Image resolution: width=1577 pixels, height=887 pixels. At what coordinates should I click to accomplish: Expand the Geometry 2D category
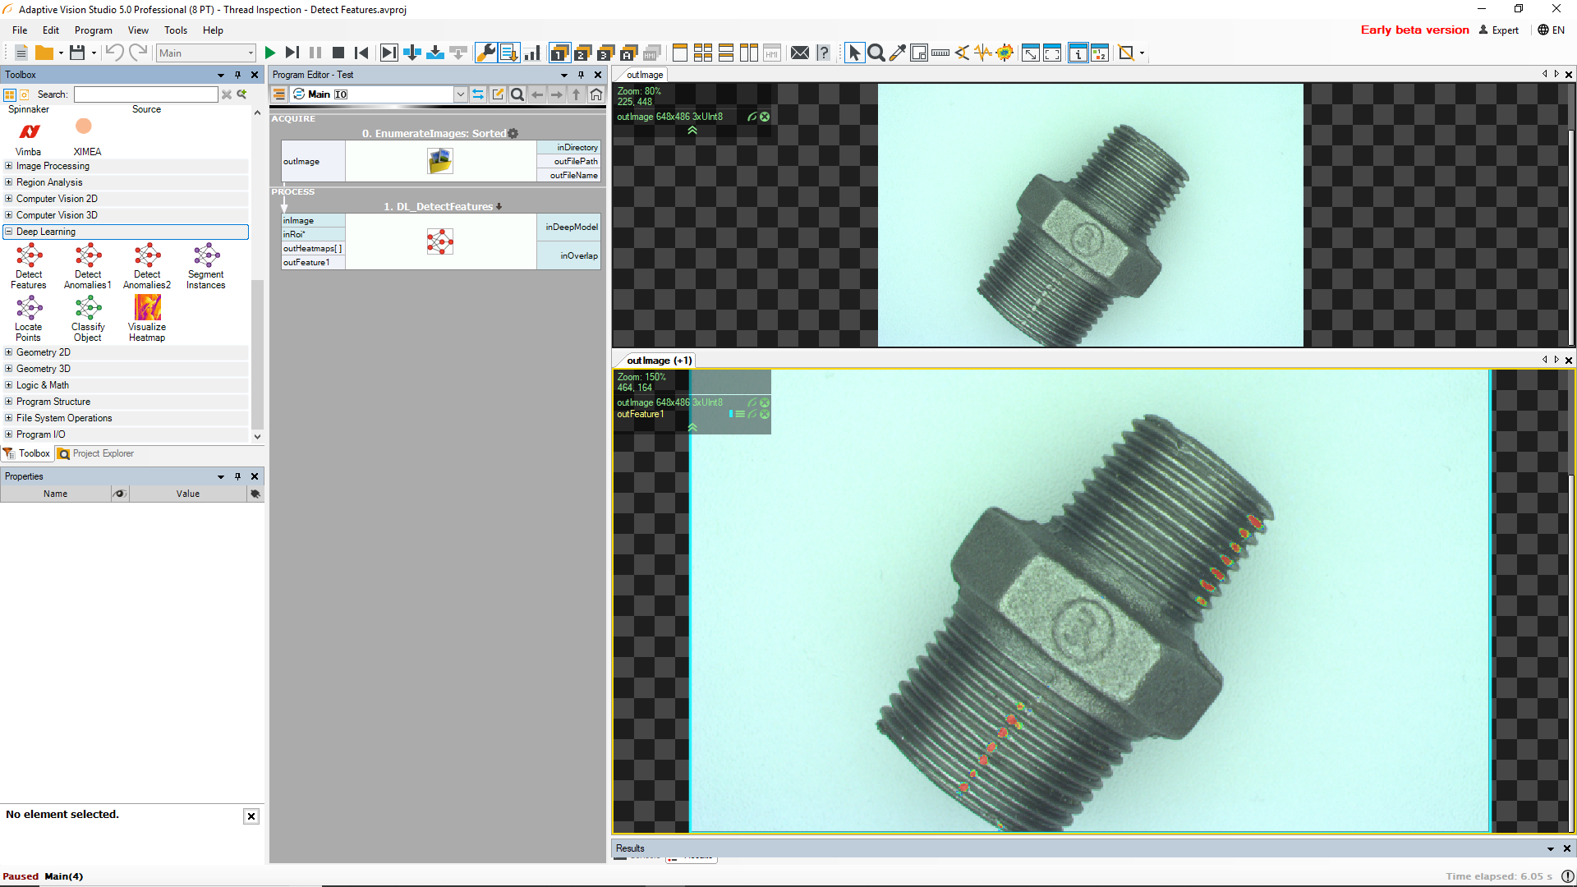pos(7,352)
